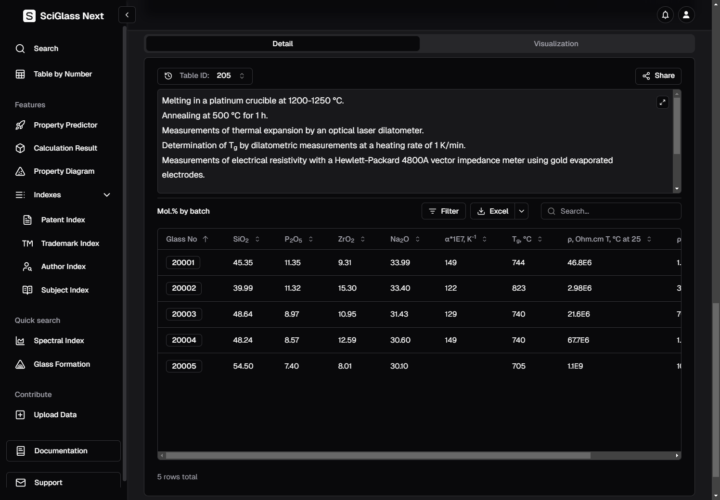Click the table Search input field
Screen dimensions: 720x500
click(616, 211)
